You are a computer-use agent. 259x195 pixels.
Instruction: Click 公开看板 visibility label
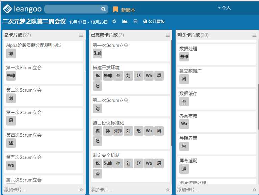pos(156,22)
